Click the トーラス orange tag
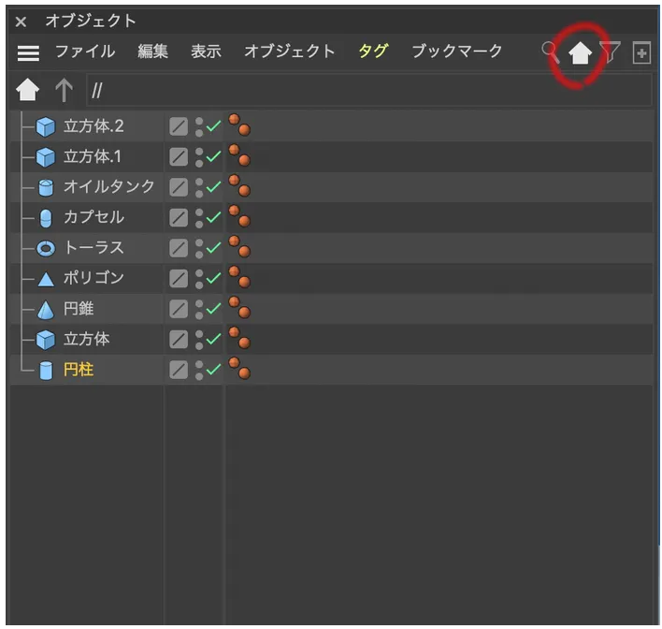This screenshot has width=662, height=629. point(239,246)
